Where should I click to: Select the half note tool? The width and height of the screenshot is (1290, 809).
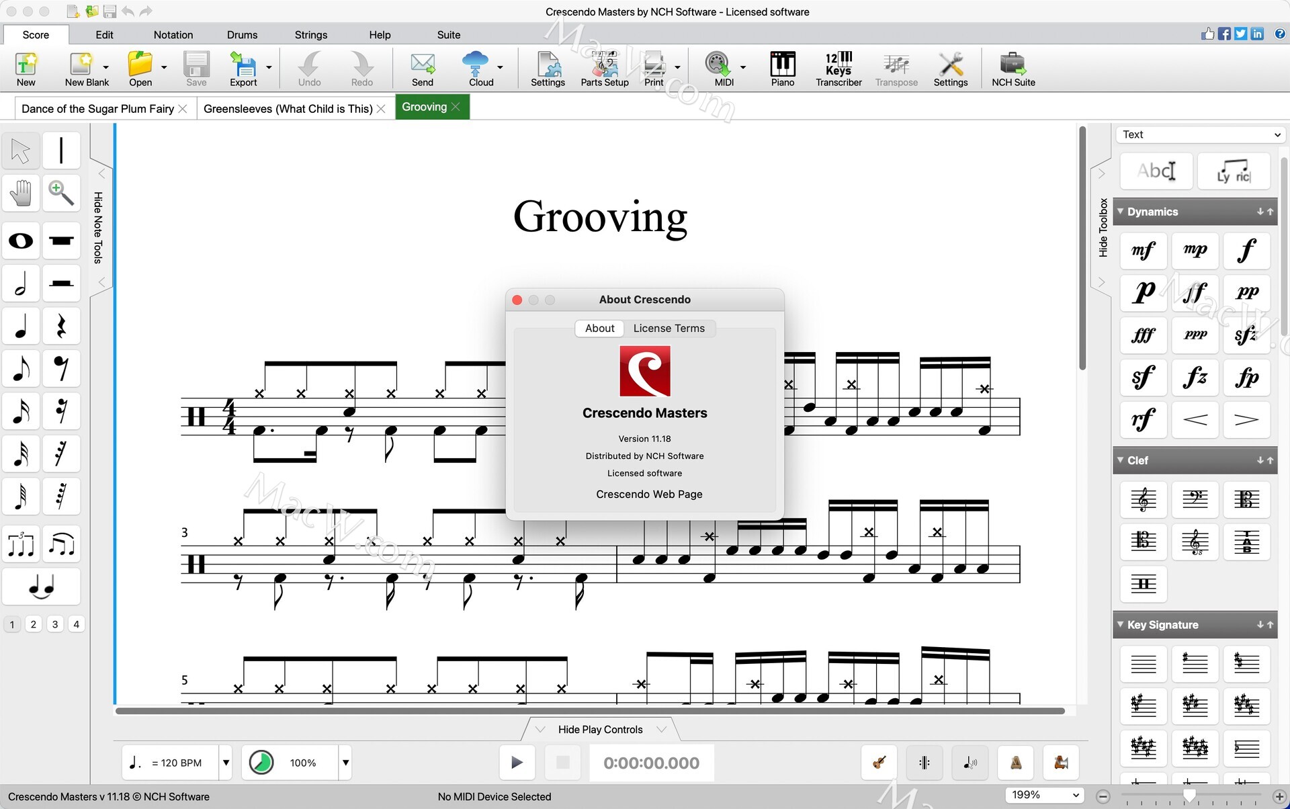tap(21, 284)
